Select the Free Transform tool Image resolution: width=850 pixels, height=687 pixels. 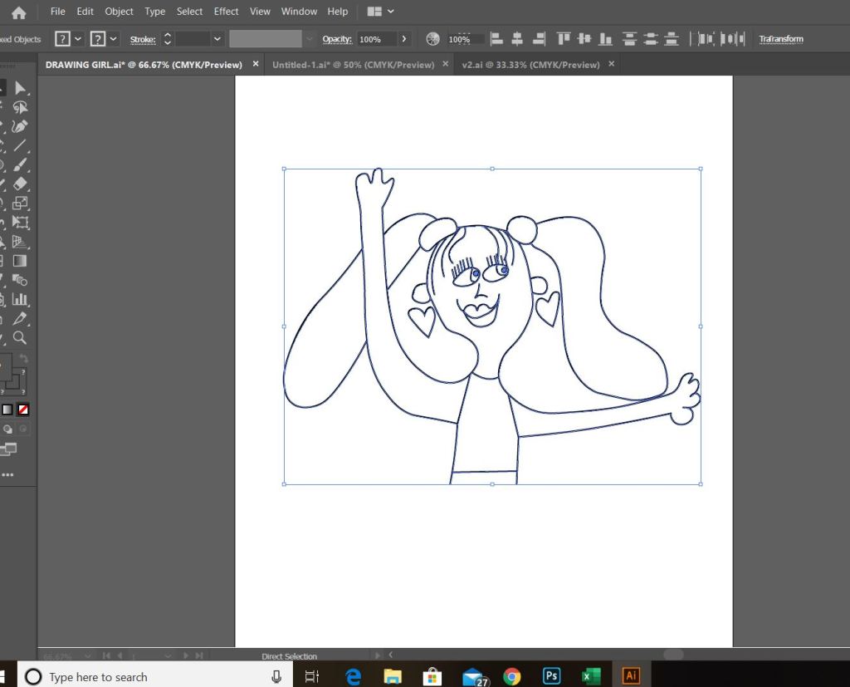point(21,223)
